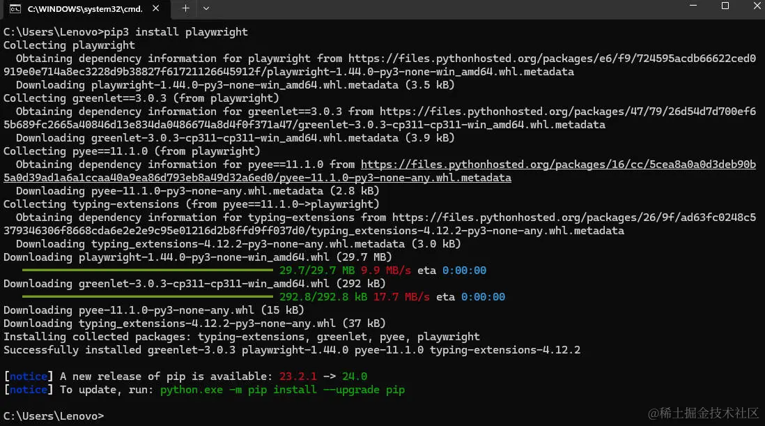The width and height of the screenshot is (765, 426).
Task: Expand the new tab profile dropdown
Action: (x=206, y=8)
